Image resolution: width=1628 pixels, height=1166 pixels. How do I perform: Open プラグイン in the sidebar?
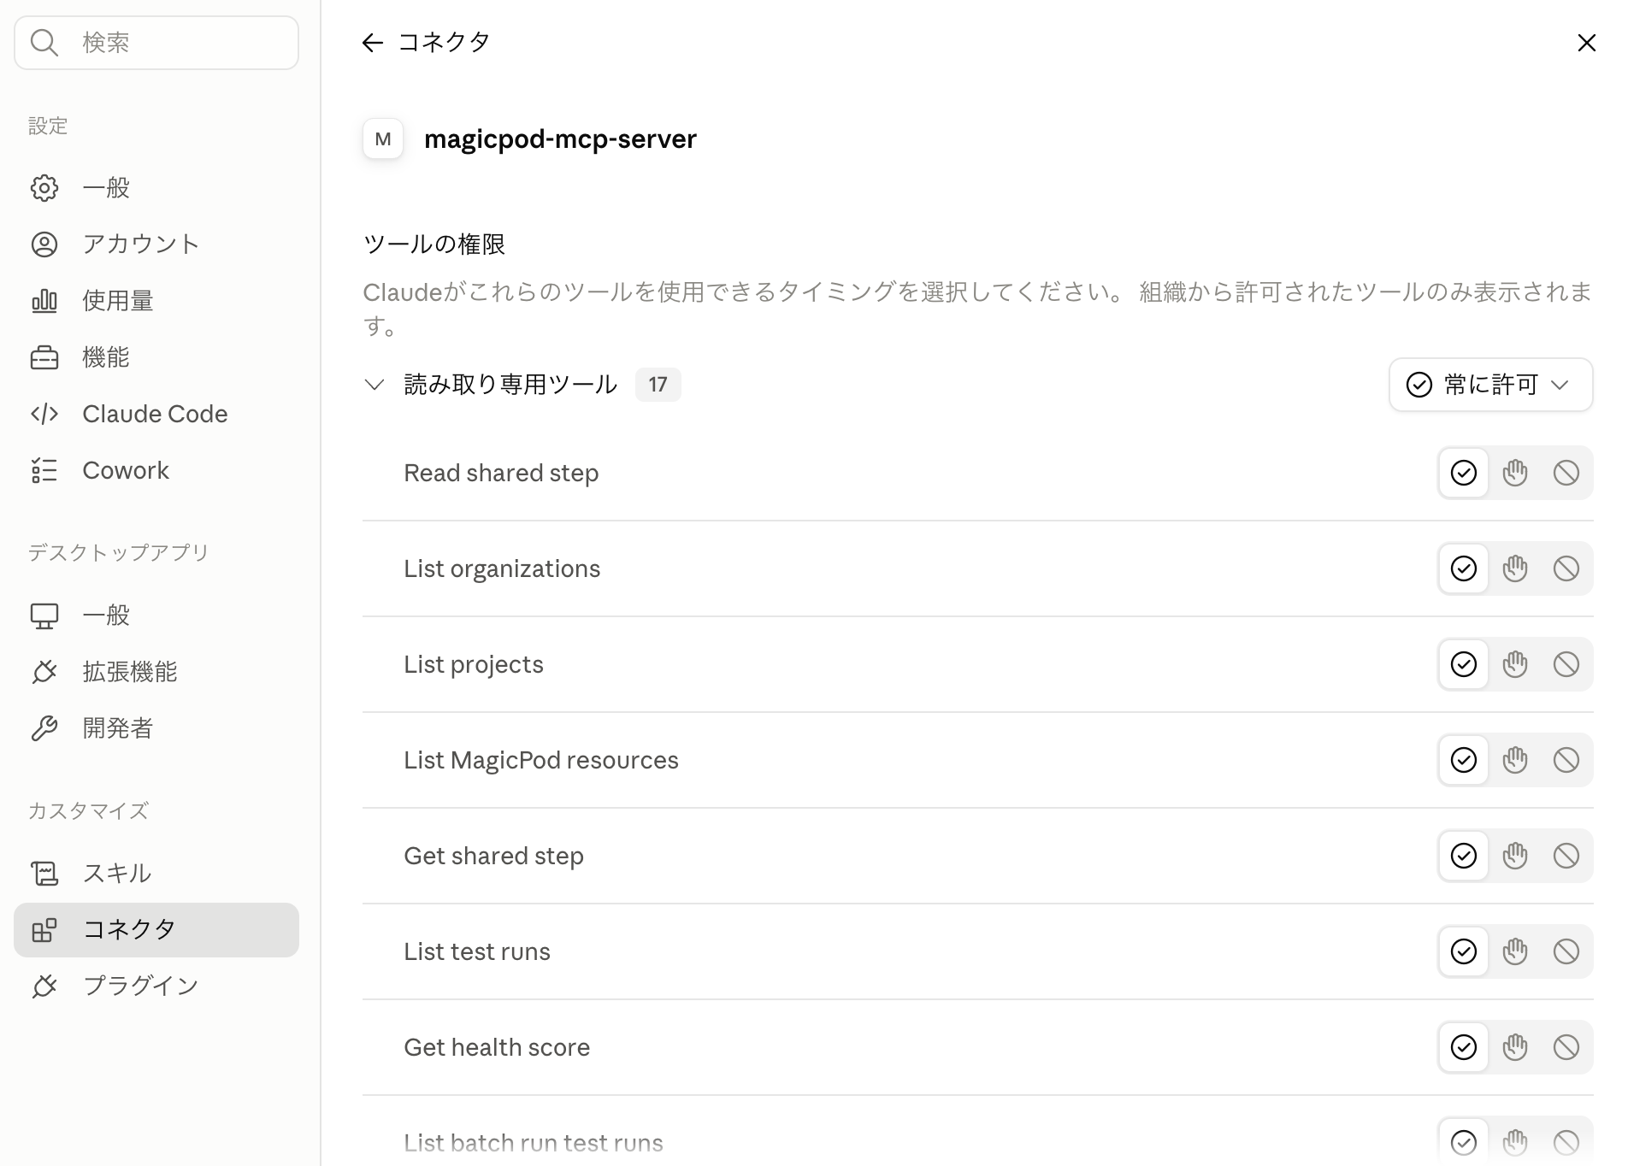(x=156, y=986)
